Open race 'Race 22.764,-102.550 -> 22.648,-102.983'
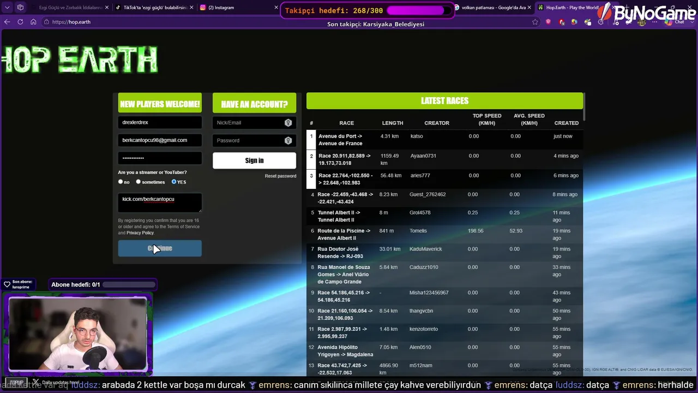 [x=346, y=179]
